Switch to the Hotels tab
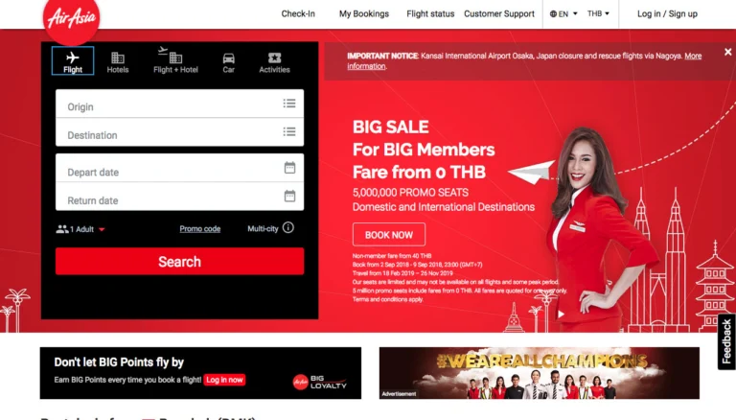The width and height of the screenshot is (736, 420). [x=117, y=62]
